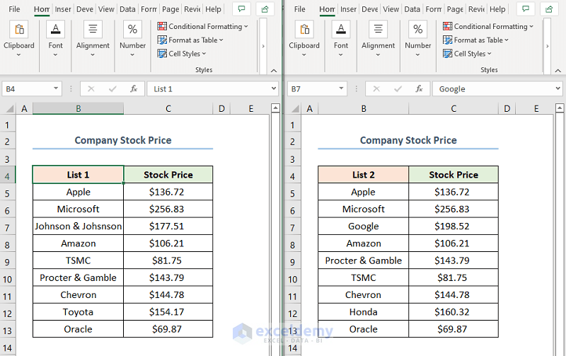Screen dimensions: 566x356
Task: Expand left window formula bar
Action: pos(274,88)
